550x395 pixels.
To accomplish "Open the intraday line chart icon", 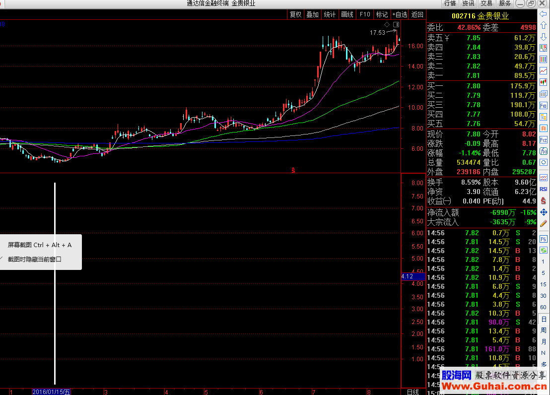I will pyautogui.click(x=544, y=71).
